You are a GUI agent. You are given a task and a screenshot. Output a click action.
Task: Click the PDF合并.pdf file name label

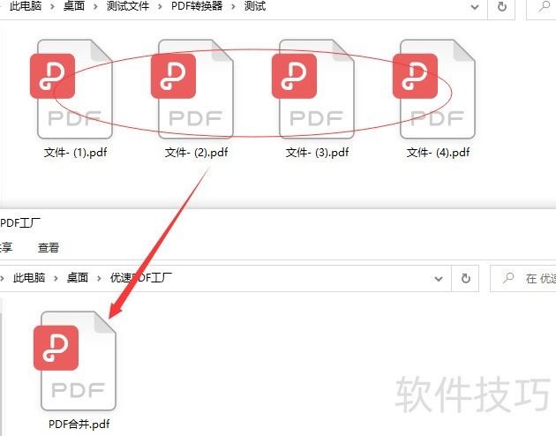(79, 424)
